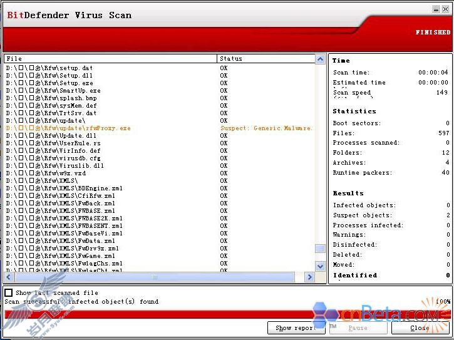Click the horizontal scrollbar left arrow
The image size is (454, 340).
click(x=8, y=277)
